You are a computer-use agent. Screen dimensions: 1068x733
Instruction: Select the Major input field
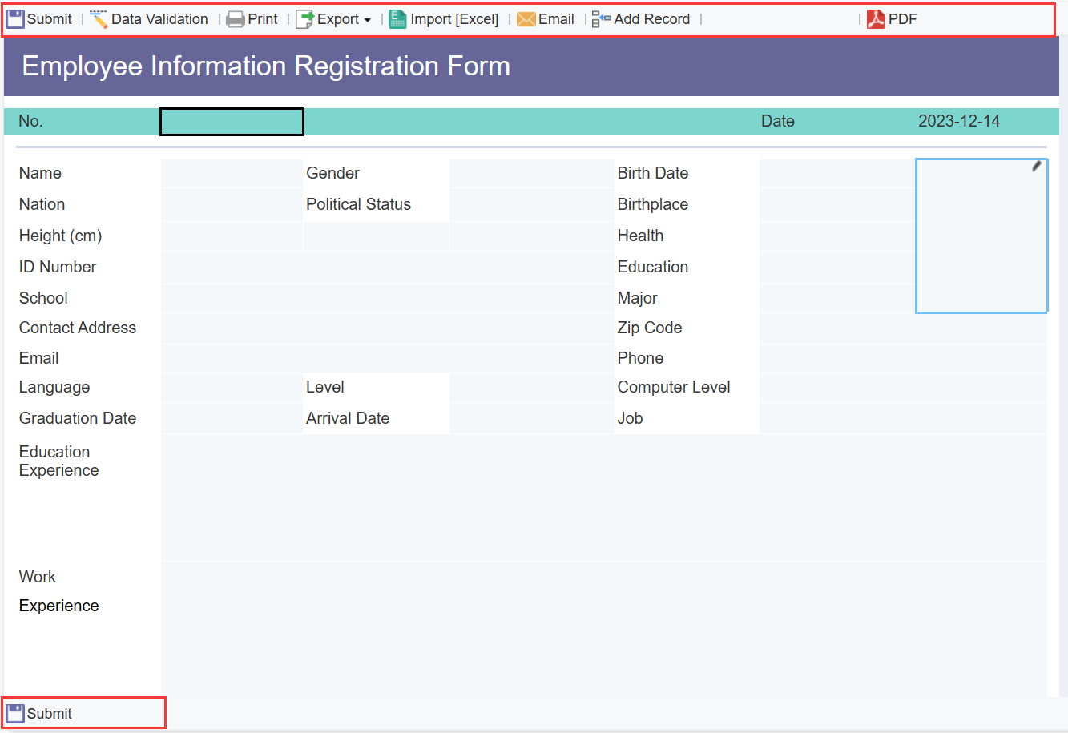(x=836, y=298)
